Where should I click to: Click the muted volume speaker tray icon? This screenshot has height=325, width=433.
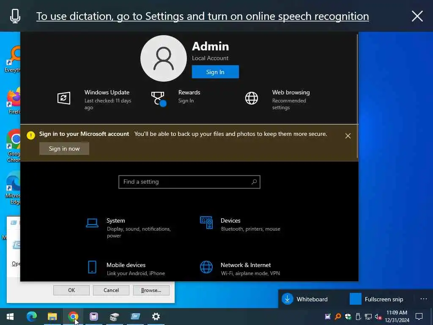coord(378,317)
